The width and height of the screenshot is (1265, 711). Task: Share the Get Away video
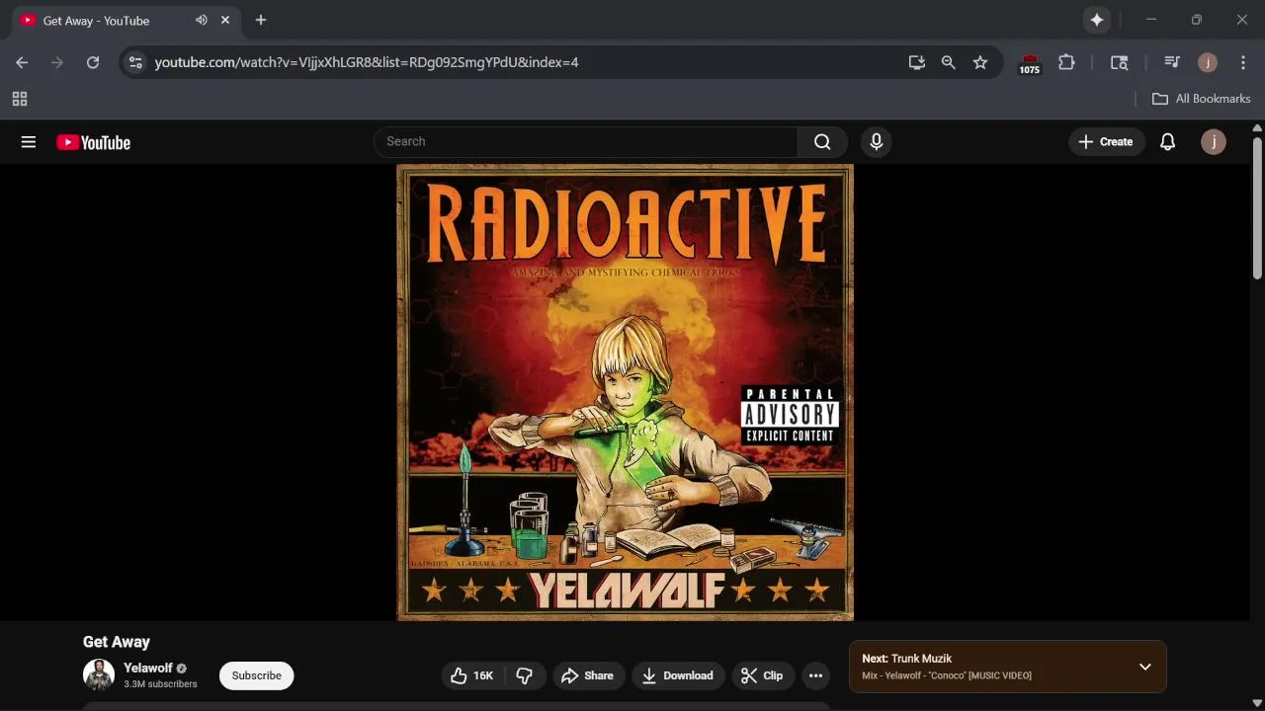(x=588, y=675)
